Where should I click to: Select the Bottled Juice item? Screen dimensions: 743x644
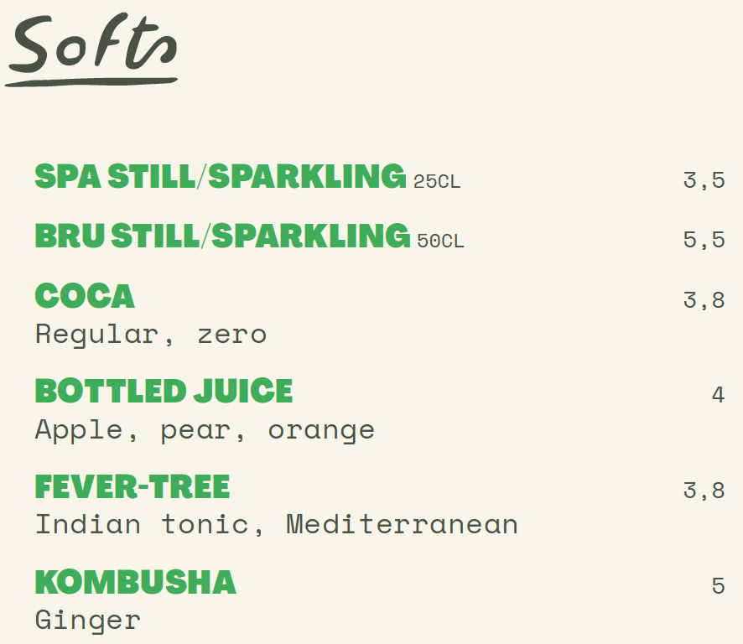click(x=164, y=391)
